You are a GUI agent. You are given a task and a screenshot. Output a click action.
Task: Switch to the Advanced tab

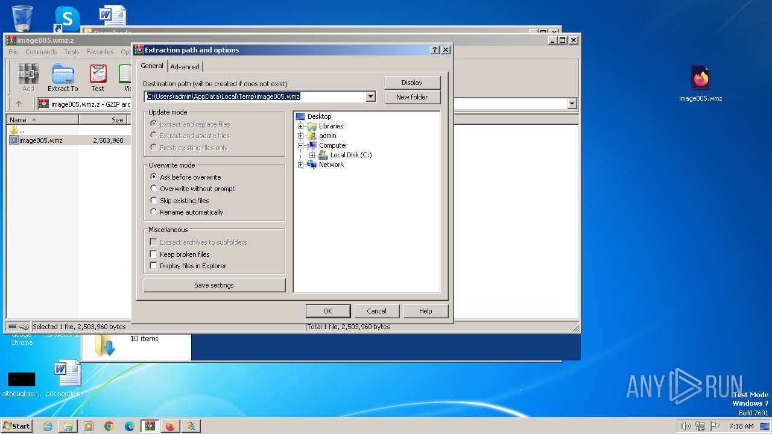pyautogui.click(x=185, y=67)
